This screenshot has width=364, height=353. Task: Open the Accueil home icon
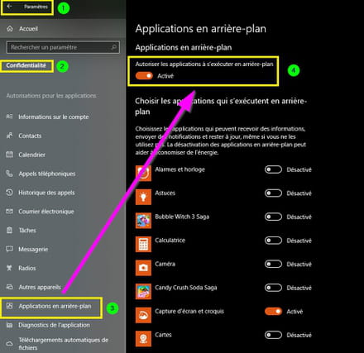(x=10, y=29)
